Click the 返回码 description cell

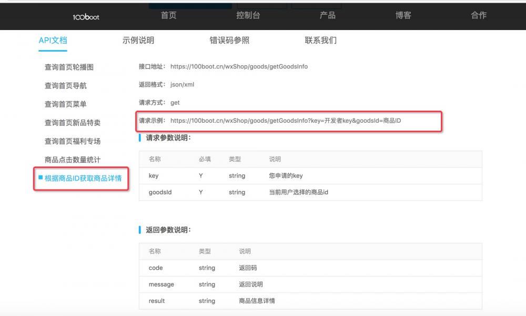248,268
